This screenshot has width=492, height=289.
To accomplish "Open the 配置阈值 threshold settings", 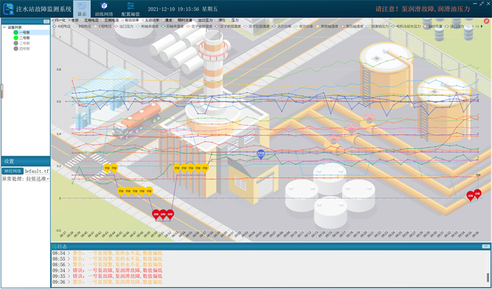I will point(130,9).
